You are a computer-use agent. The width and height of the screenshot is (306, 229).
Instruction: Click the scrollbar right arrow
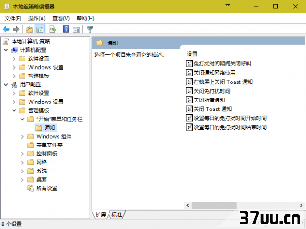[x=301, y=205]
